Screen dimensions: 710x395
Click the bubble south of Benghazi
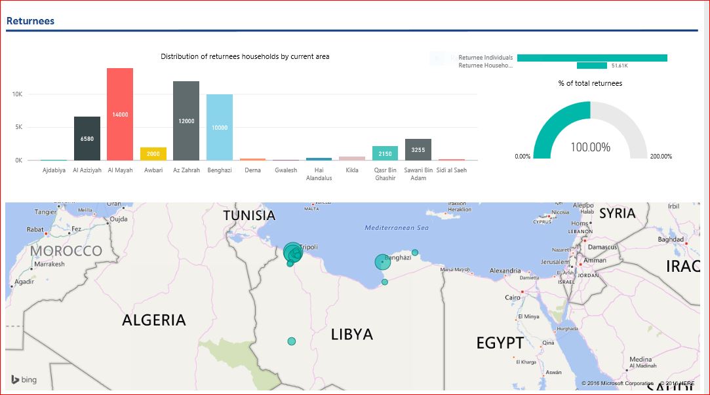(384, 282)
